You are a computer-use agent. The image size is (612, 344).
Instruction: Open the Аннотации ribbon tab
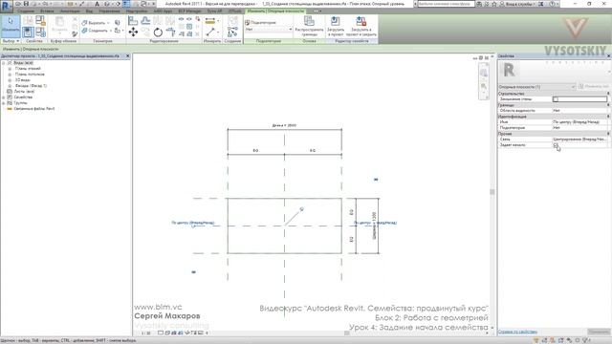[x=70, y=11]
